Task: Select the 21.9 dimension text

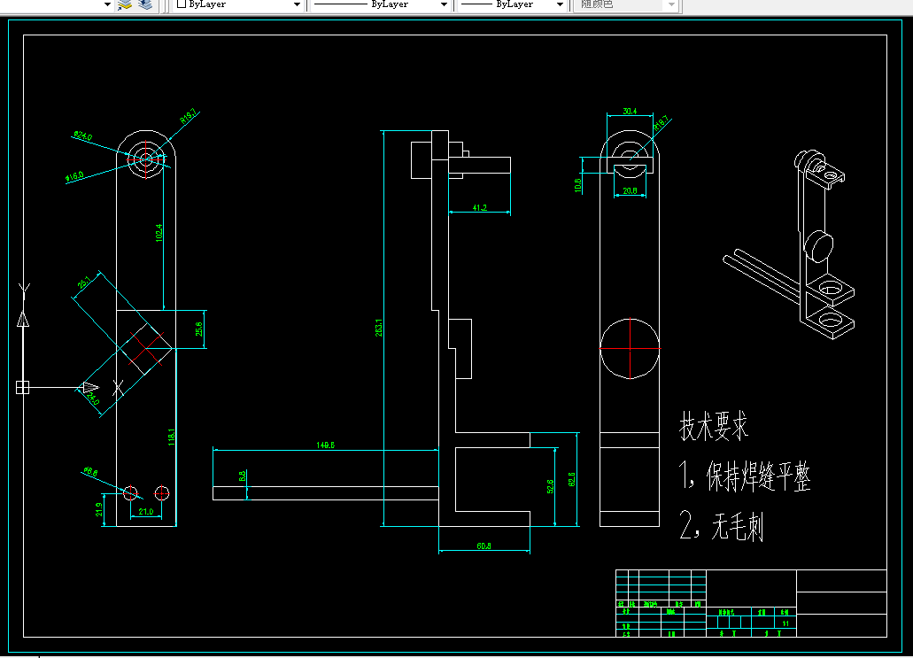Action: pos(99,509)
